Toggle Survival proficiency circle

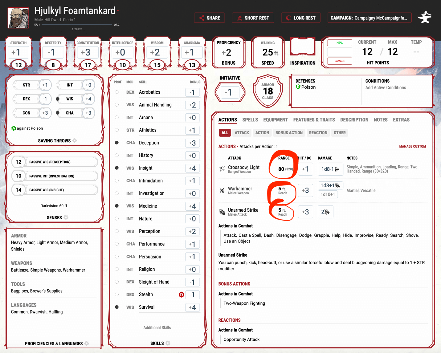click(117, 307)
